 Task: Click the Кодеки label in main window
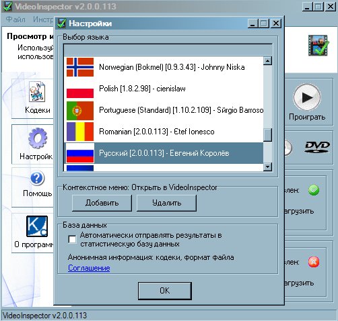click(x=38, y=110)
